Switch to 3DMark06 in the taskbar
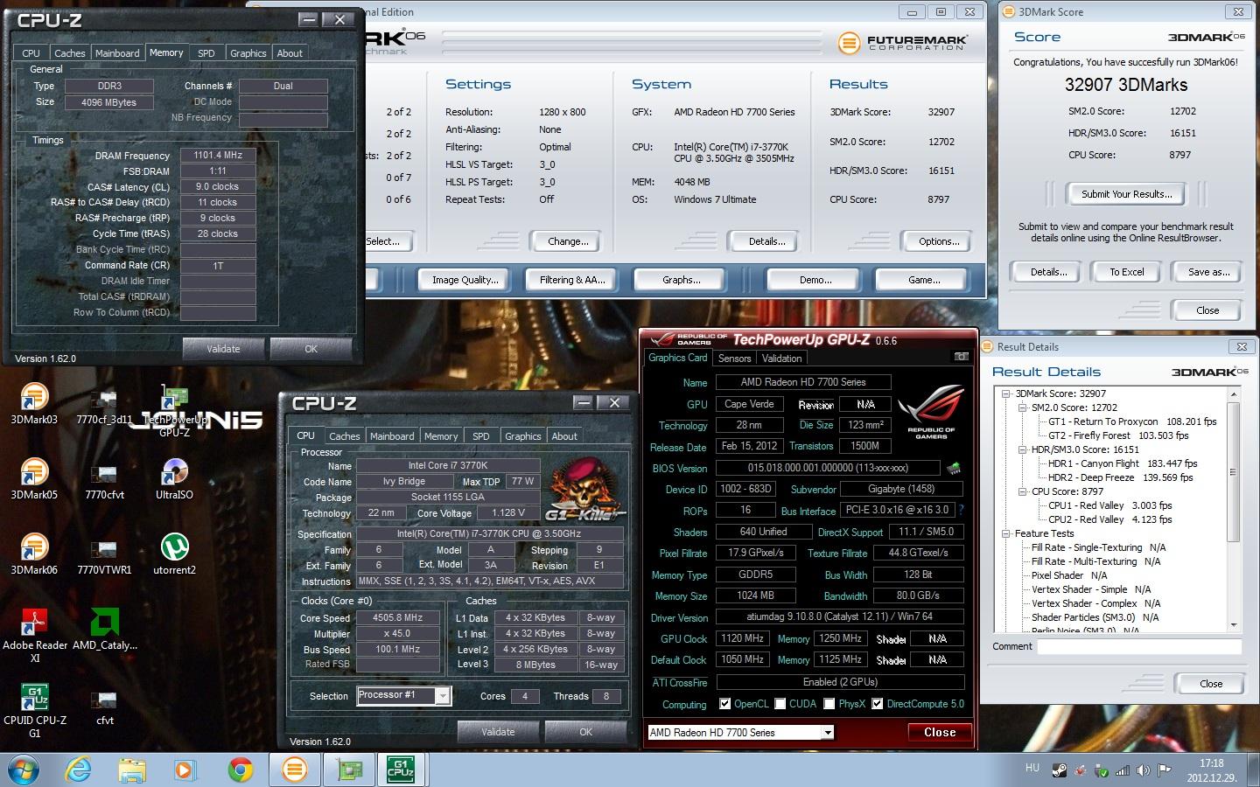The height and width of the screenshot is (787, 1260). 295,770
